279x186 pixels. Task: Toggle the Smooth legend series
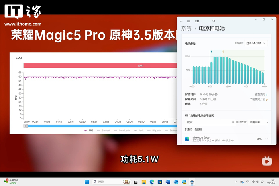104,131
